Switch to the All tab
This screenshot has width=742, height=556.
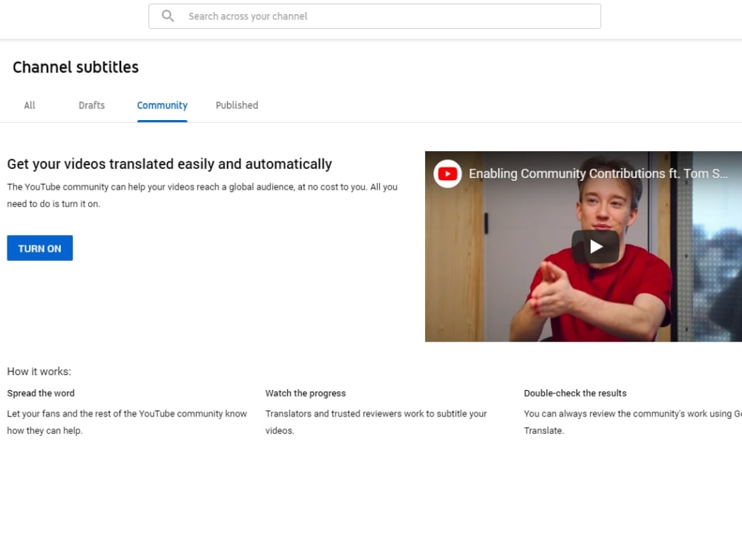[30, 105]
